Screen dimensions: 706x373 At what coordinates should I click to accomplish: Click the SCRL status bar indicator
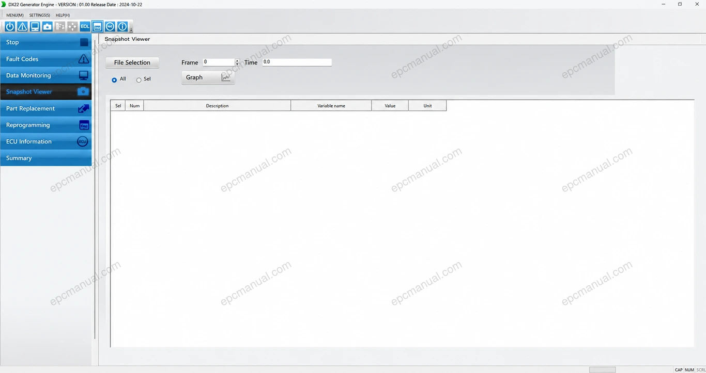701,370
